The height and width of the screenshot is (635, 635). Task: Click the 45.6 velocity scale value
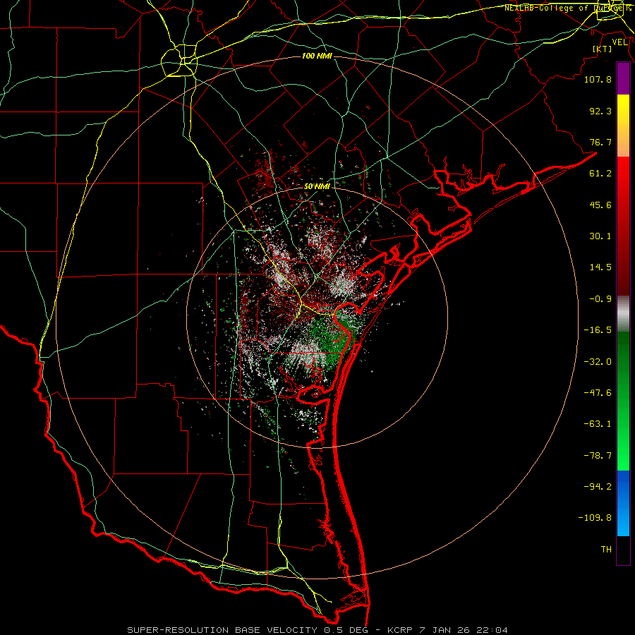point(600,205)
